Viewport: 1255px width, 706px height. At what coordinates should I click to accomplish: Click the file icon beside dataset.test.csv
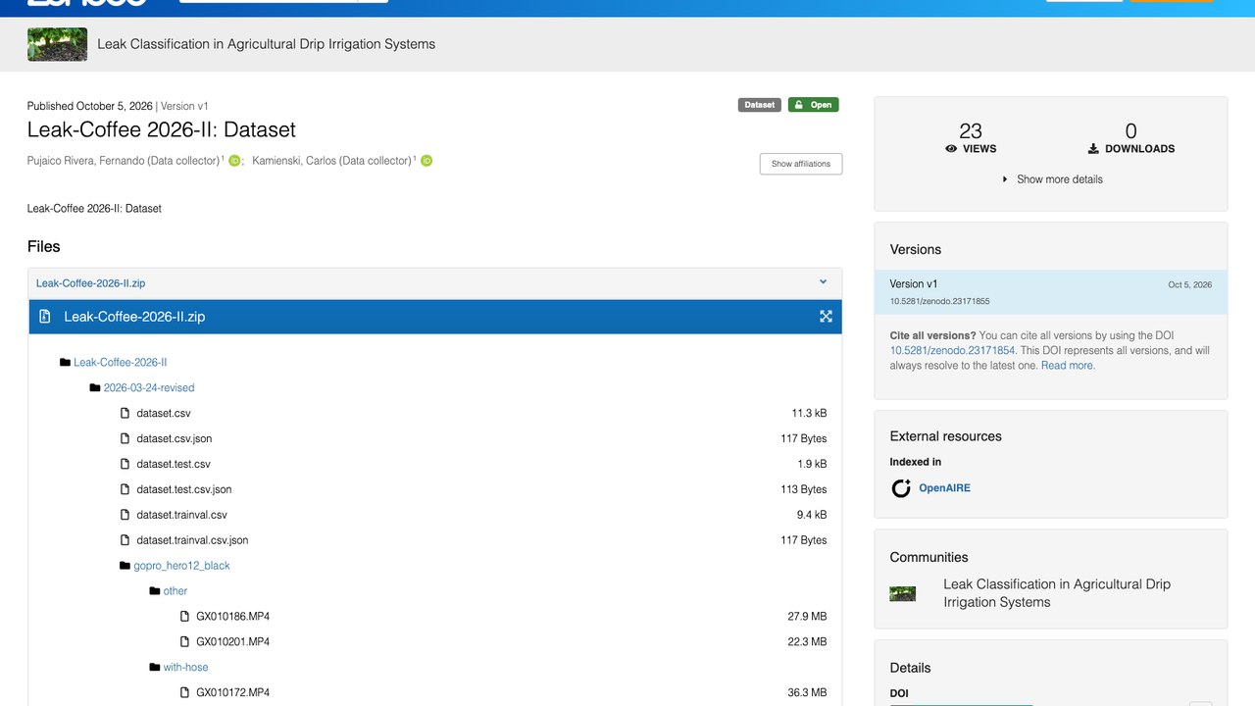(x=125, y=464)
